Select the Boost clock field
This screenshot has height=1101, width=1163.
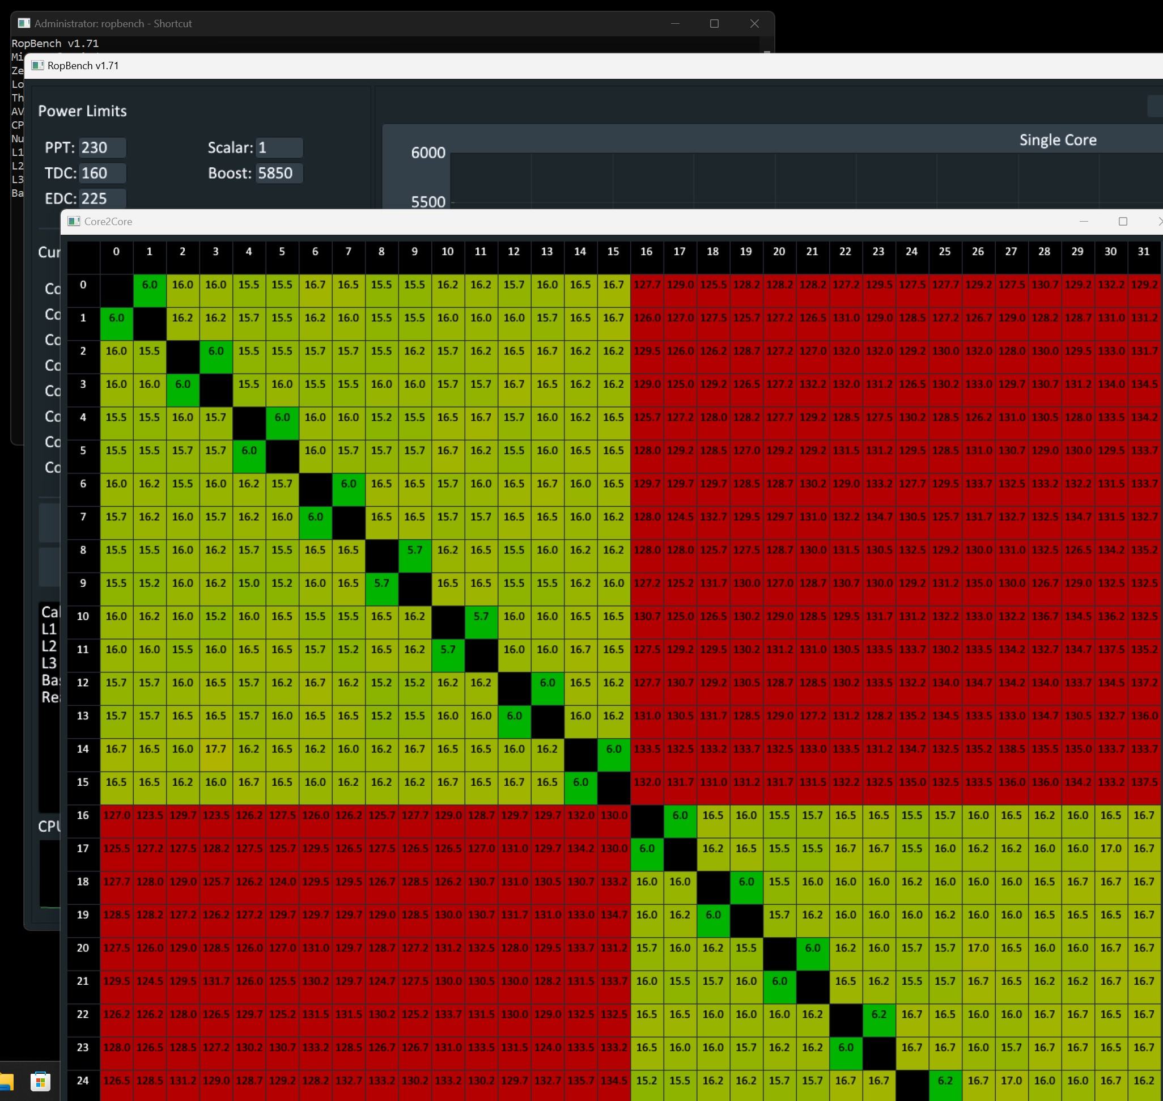coord(279,173)
